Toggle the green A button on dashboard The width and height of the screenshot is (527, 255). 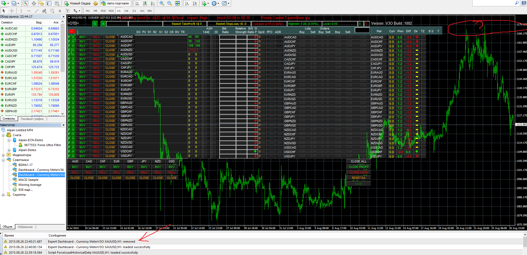pyautogui.click(x=103, y=24)
